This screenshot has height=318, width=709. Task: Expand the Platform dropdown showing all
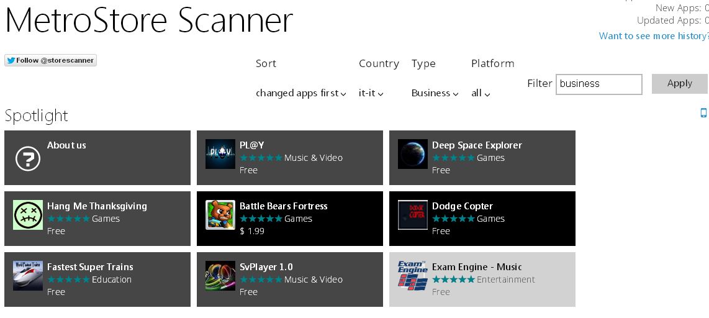click(481, 93)
